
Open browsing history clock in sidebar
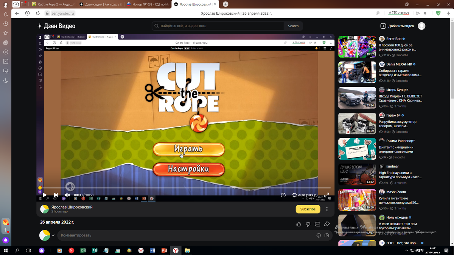(6, 23)
